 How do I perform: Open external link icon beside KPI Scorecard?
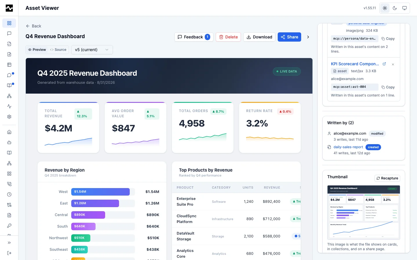pyautogui.click(x=384, y=64)
